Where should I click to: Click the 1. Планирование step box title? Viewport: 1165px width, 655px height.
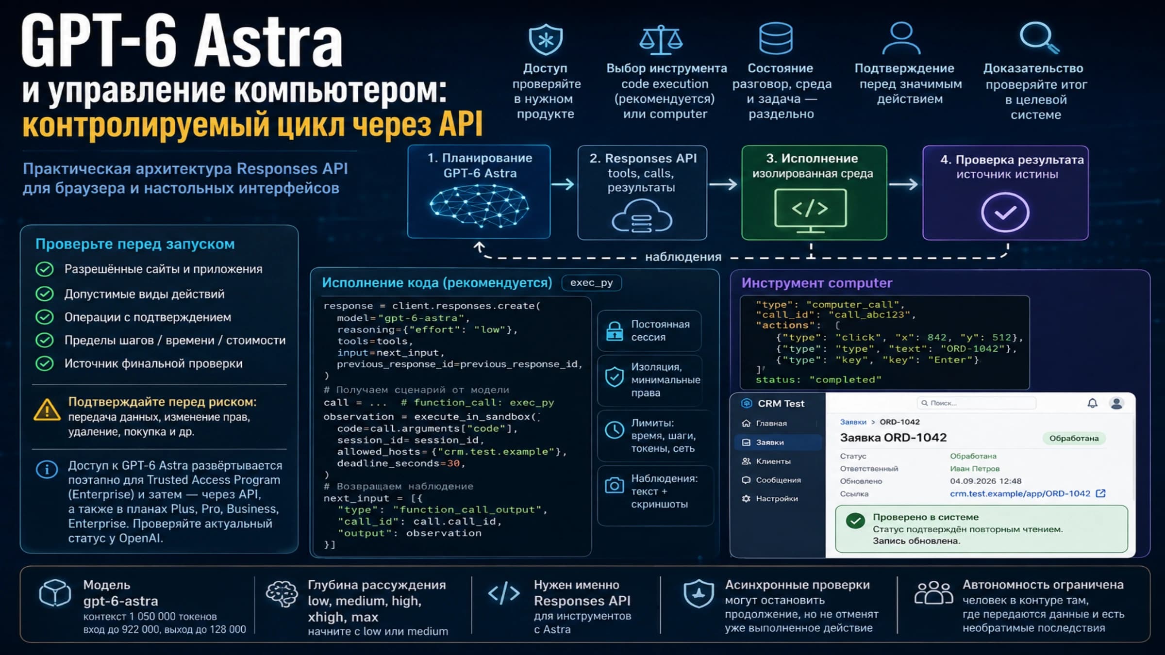[480, 158]
